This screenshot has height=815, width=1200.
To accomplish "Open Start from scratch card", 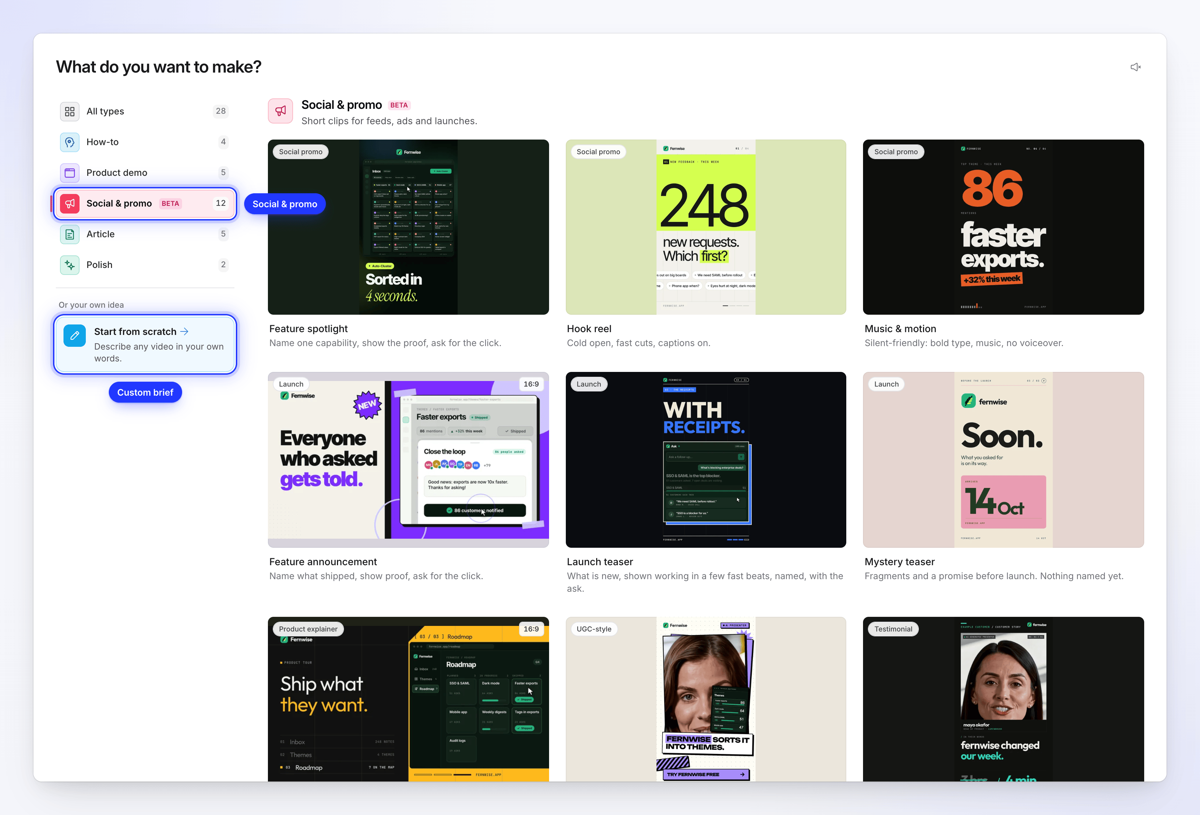I will point(144,344).
